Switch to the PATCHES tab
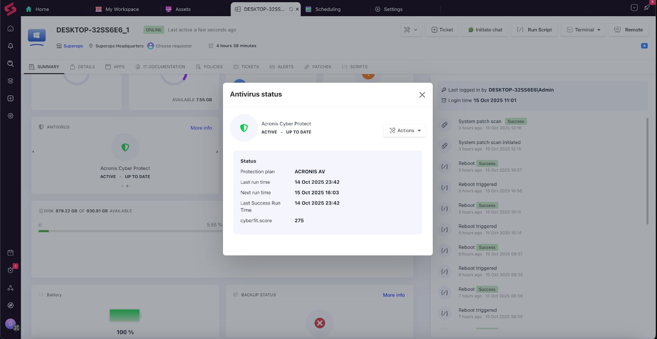Image resolution: width=657 pixels, height=339 pixels. click(x=317, y=66)
